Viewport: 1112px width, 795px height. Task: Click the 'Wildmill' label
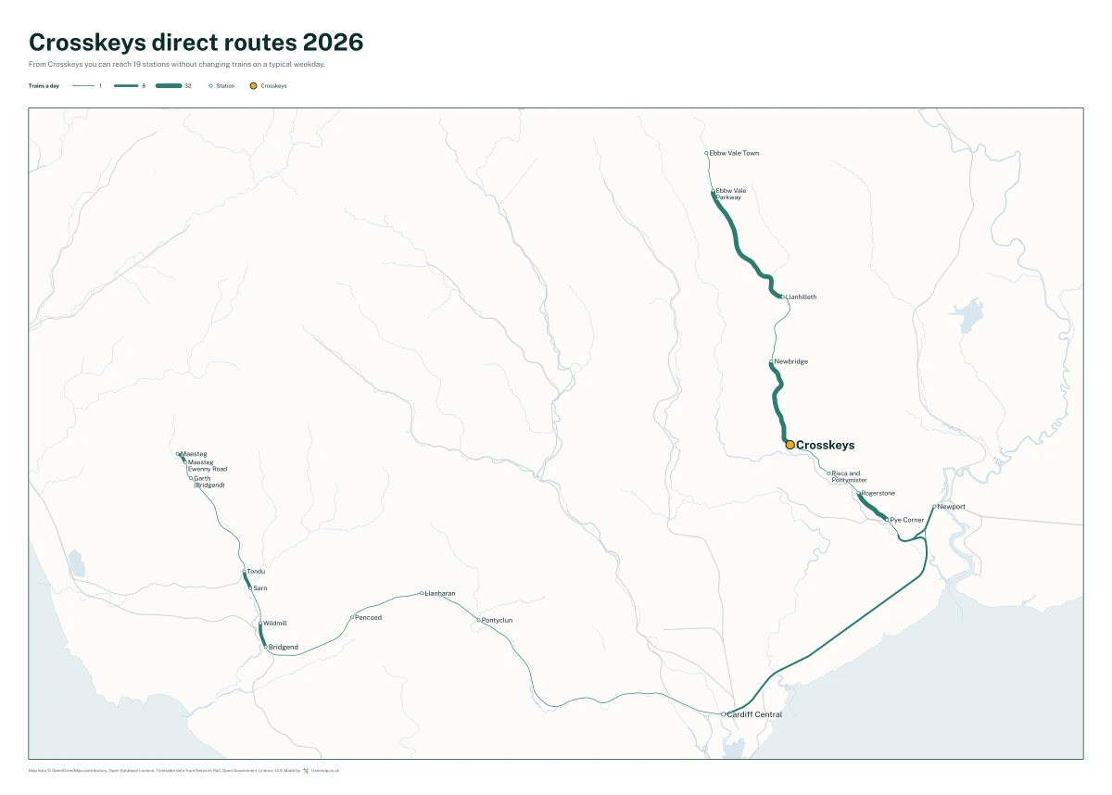(x=275, y=624)
